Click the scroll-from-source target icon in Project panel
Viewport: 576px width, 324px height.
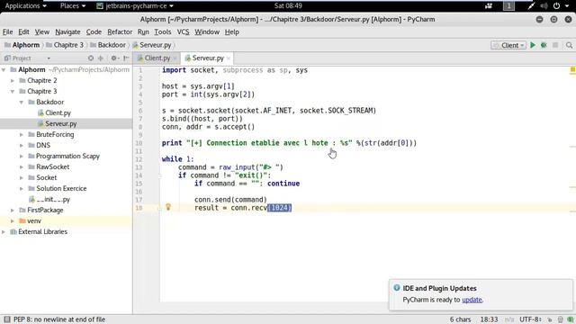pos(91,58)
